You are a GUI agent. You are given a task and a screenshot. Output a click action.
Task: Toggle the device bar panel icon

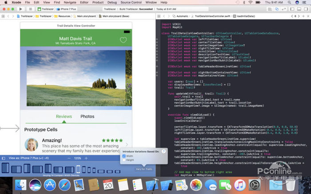tap(3, 158)
